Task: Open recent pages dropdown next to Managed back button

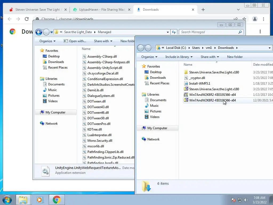Action: pyautogui.click(x=51, y=32)
